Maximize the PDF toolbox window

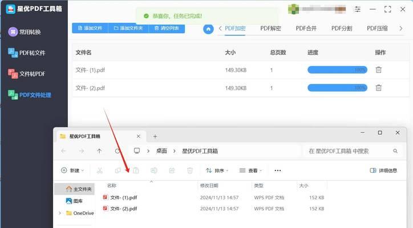(388, 9)
